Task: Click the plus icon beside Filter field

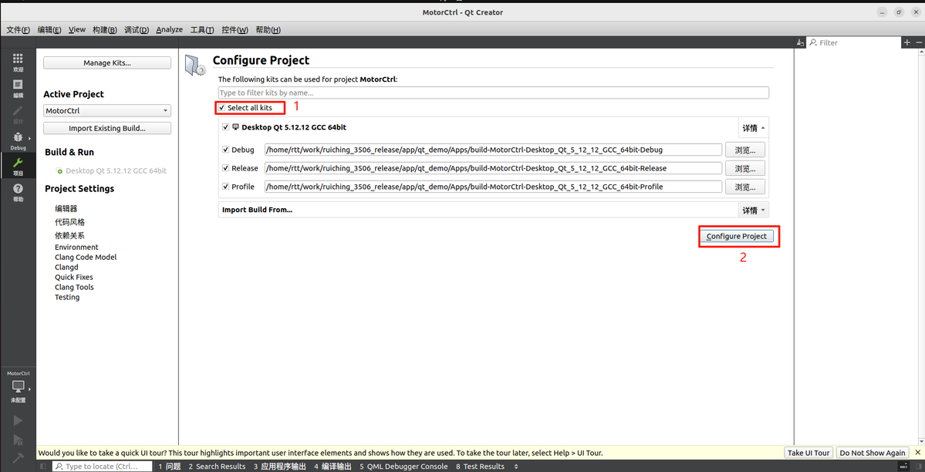Action: click(x=906, y=43)
